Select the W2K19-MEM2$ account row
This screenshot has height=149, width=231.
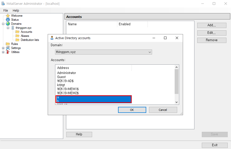tap(94, 93)
